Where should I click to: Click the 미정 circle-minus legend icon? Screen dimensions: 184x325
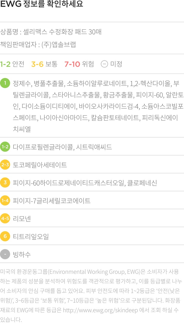coord(104,64)
